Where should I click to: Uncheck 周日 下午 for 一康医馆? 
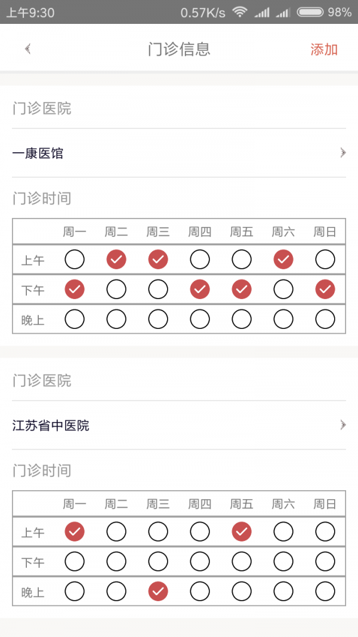point(325,290)
